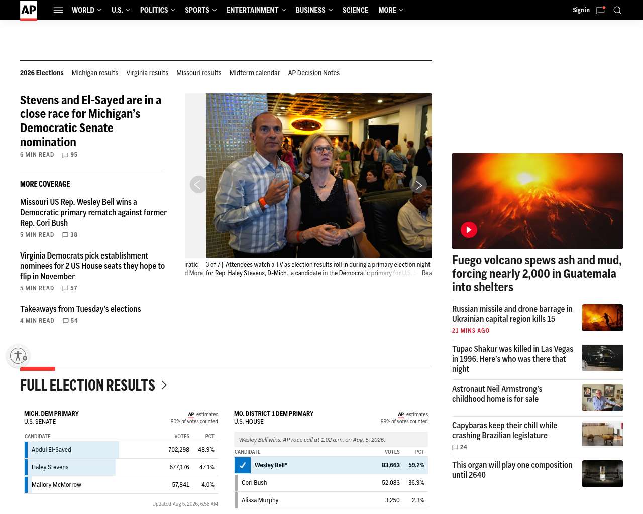Open comments on Virginia Democrats story
643x514 pixels.
point(70,288)
